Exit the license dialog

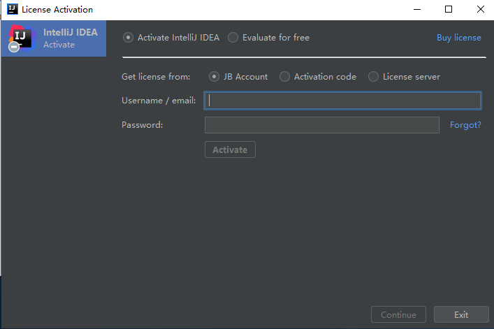click(461, 314)
